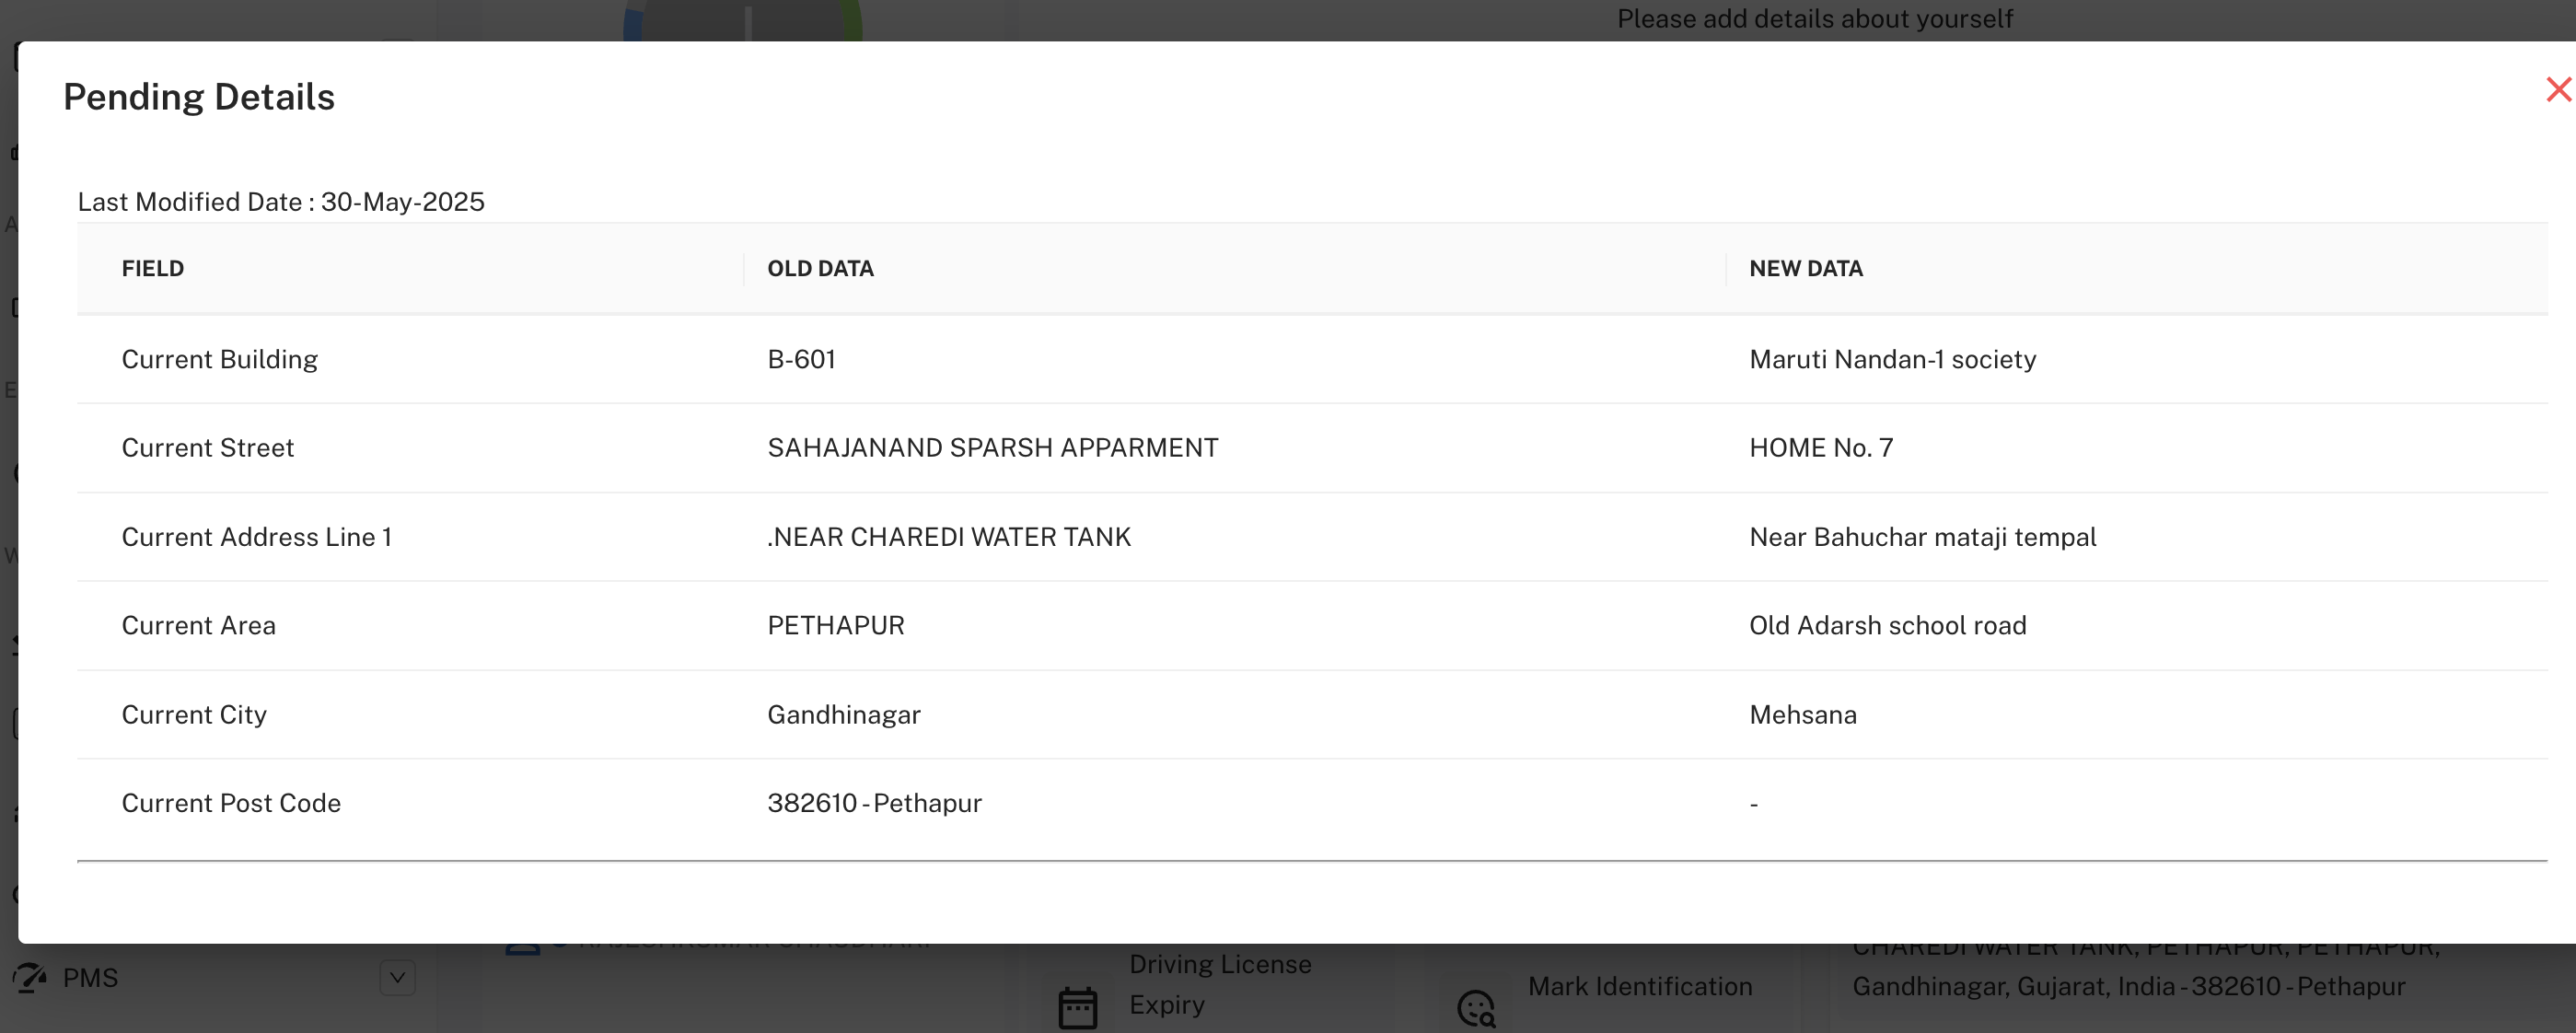Click the Mark Identification label
The height and width of the screenshot is (1033, 2576).
tap(1639, 986)
